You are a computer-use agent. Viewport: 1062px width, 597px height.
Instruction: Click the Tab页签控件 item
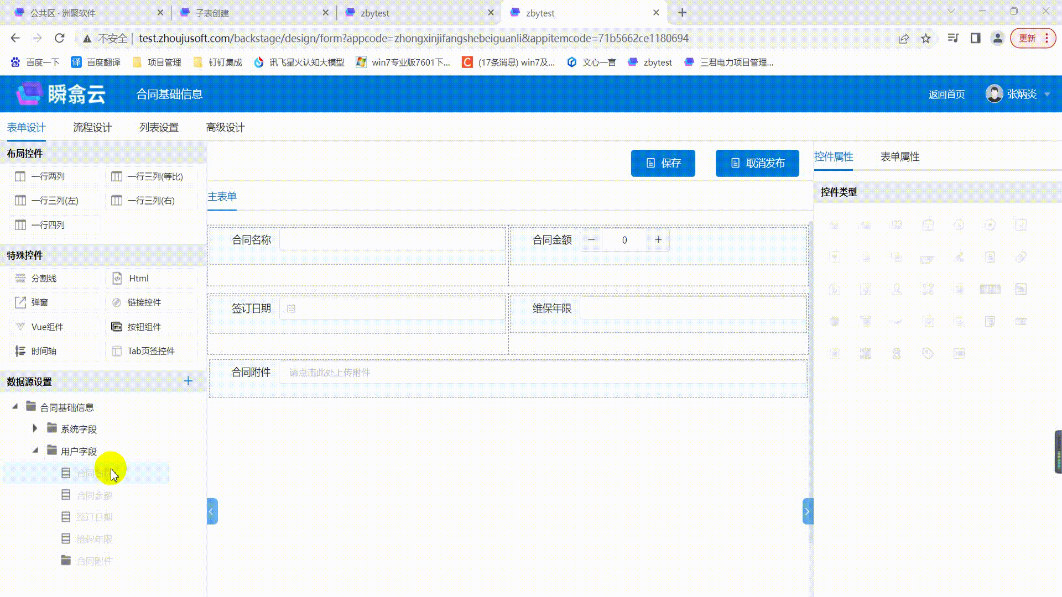pos(150,351)
